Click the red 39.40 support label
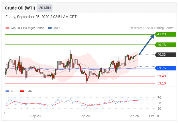 point(162,76)
